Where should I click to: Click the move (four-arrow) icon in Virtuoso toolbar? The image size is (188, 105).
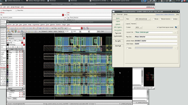click(x=24, y=28)
